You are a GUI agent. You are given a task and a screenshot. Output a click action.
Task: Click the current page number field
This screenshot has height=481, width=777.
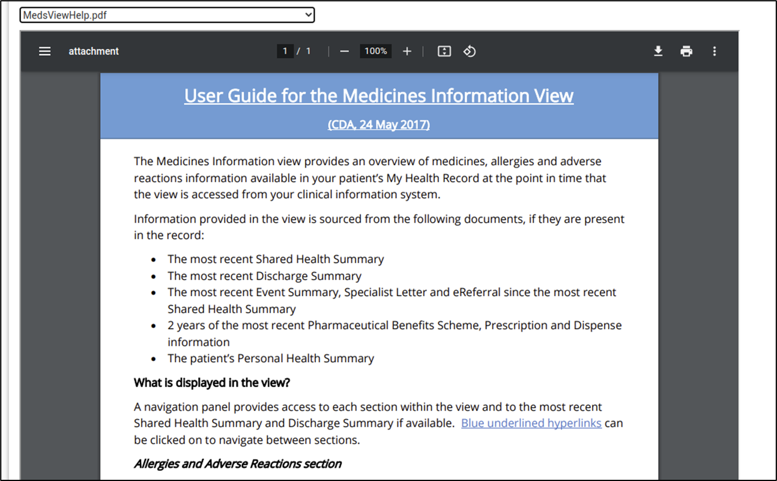pyautogui.click(x=285, y=52)
